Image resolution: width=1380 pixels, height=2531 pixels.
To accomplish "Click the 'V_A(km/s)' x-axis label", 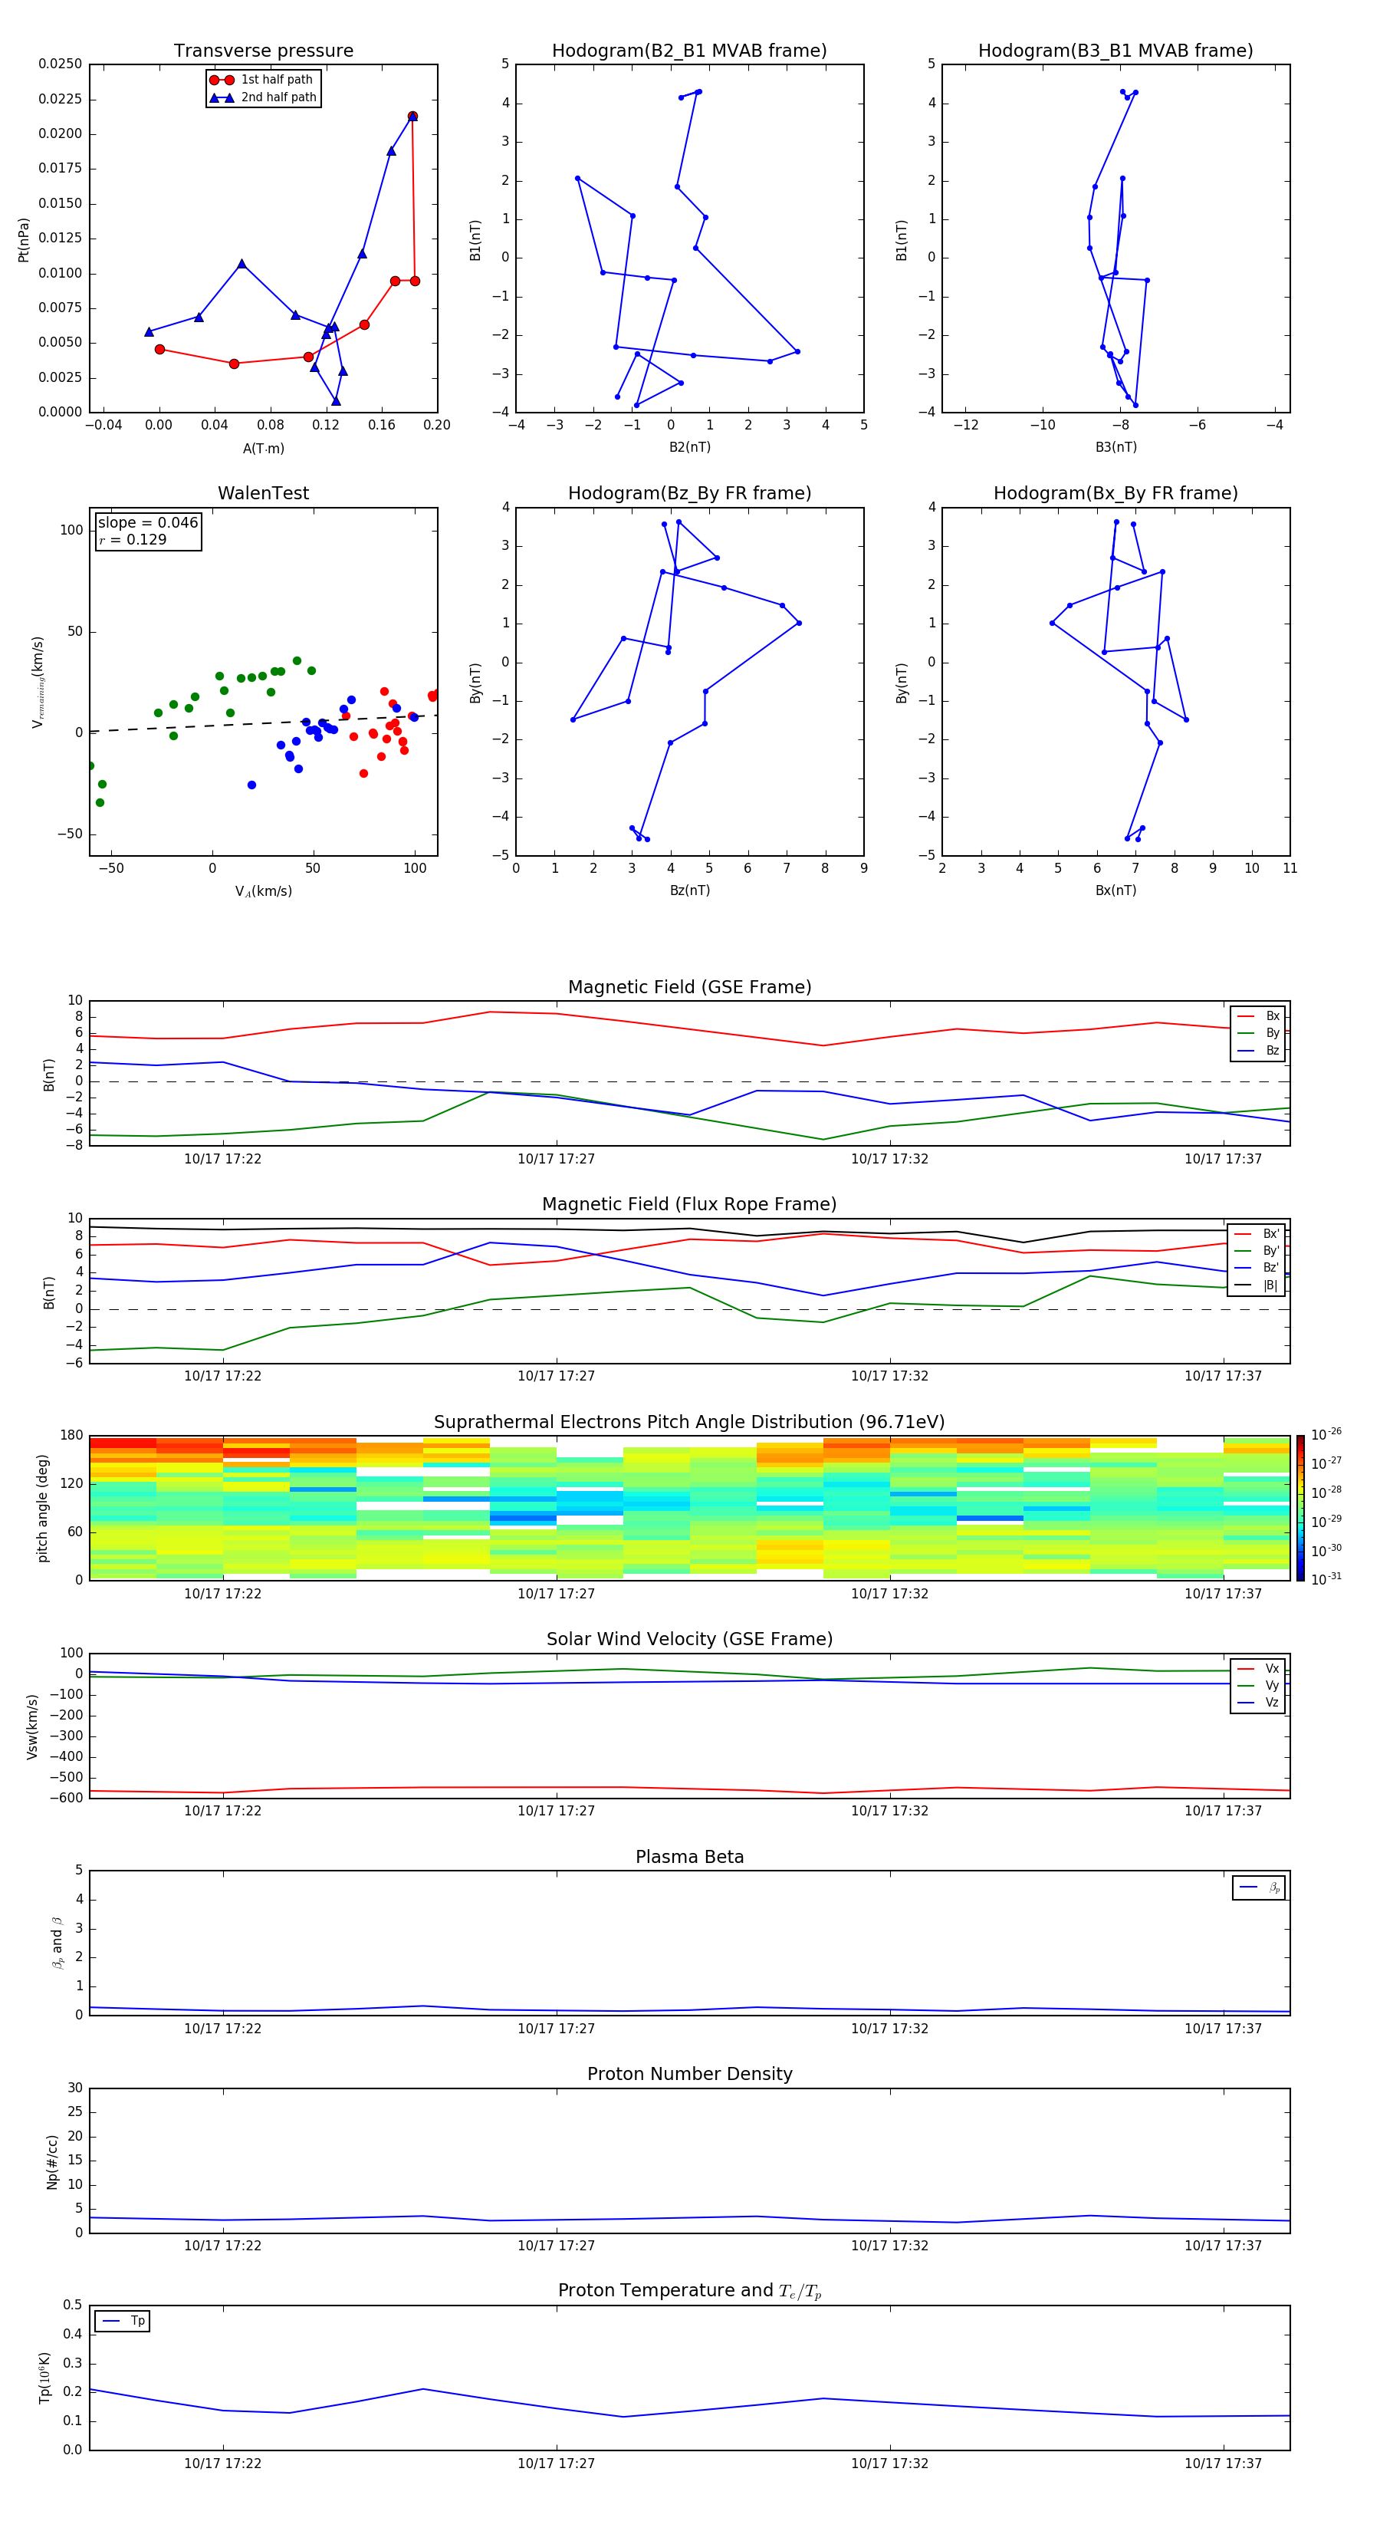I will pyautogui.click(x=263, y=891).
